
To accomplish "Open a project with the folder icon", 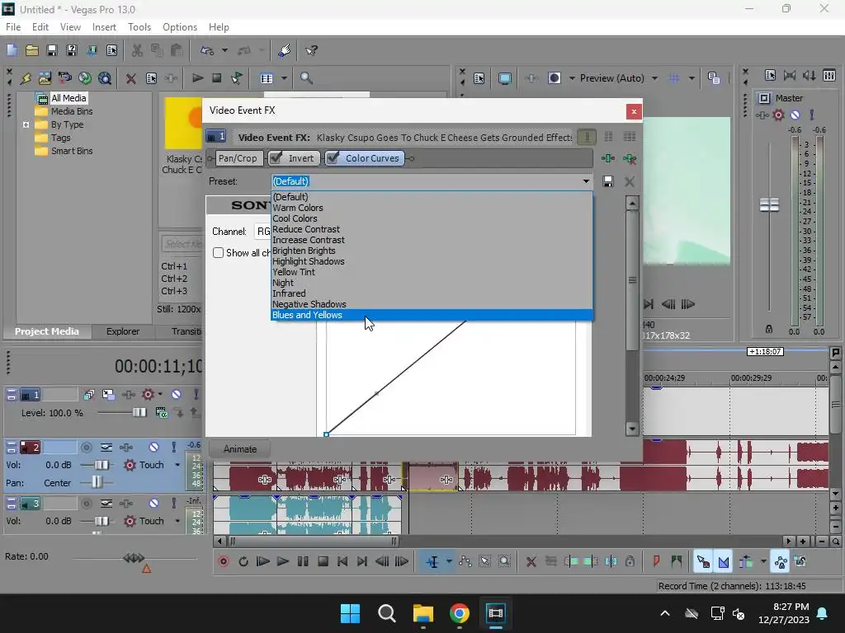I will pos(32,50).
